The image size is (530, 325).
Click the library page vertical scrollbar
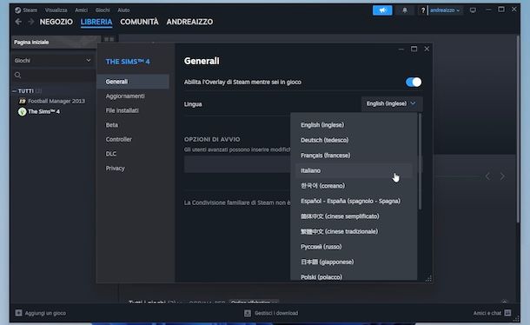pos(518,129)
